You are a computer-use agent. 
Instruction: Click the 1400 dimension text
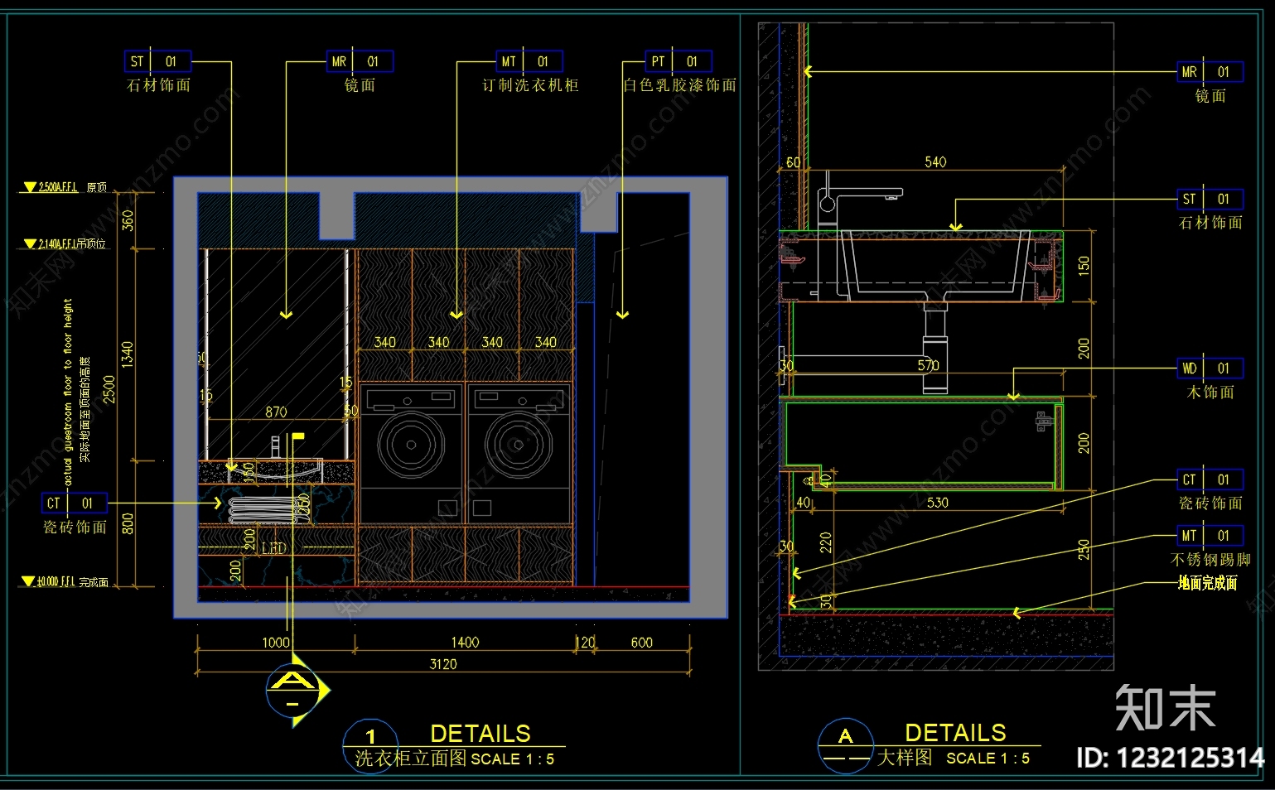[x=465, y=643]
